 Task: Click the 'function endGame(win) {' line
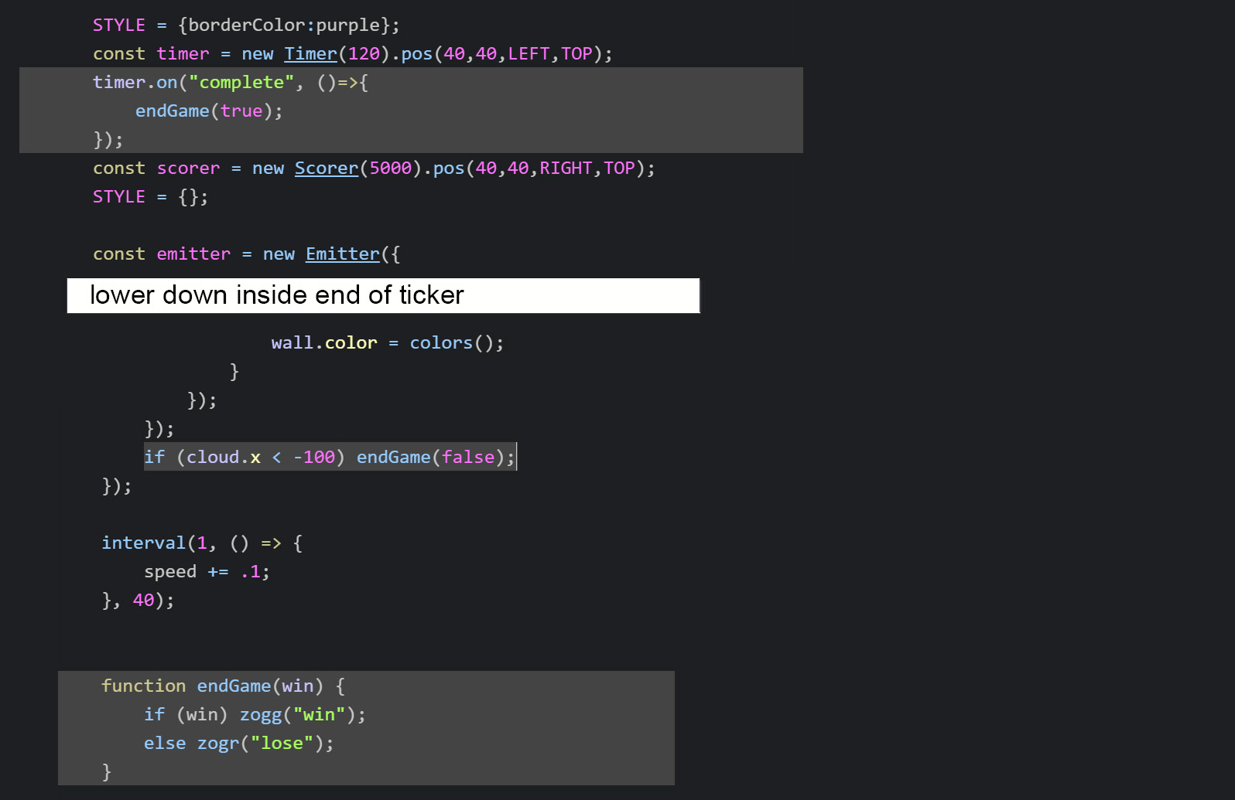coord(224,686)
